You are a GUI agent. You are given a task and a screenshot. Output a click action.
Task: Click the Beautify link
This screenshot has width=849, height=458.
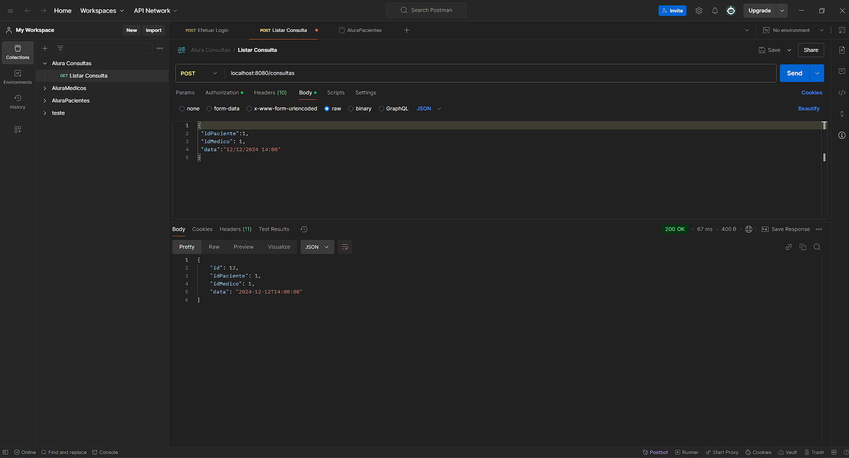[809, 109]
